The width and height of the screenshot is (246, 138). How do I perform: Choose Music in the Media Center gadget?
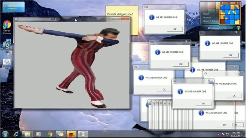[x=206, y=14]
